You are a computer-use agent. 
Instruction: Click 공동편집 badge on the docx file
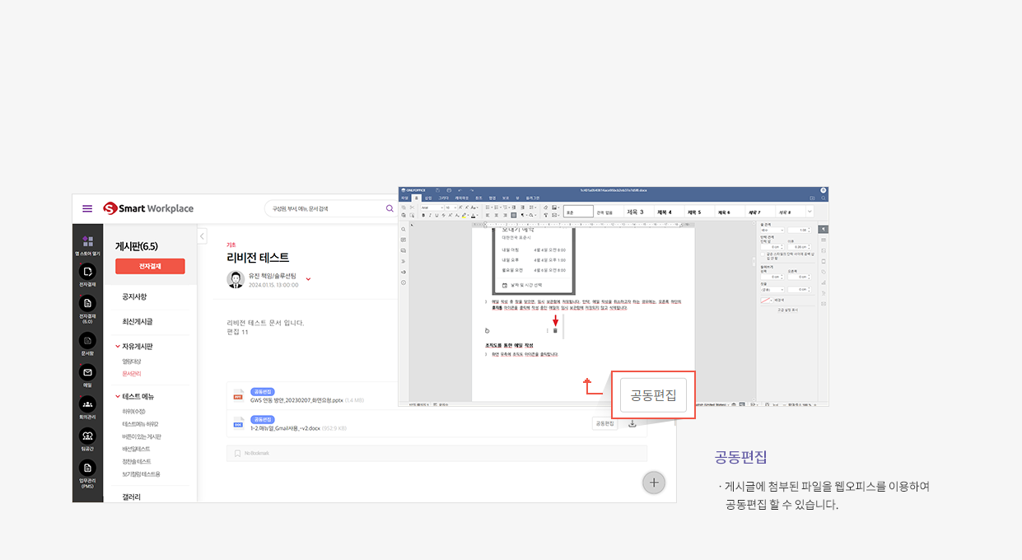point(264,419)
